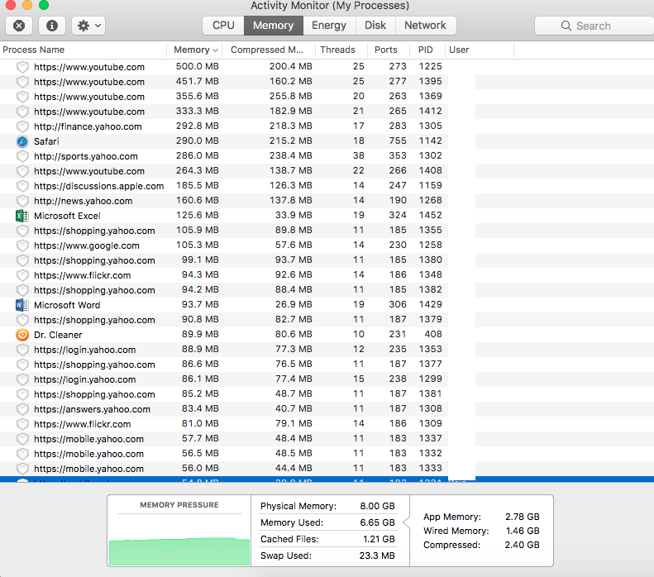
Task: Select the Microsoft Word process name
Action: tap(67, 305)
